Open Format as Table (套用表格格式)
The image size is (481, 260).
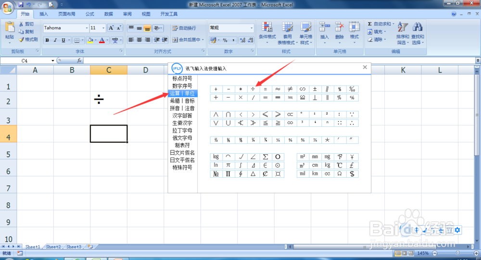point(288,33)
